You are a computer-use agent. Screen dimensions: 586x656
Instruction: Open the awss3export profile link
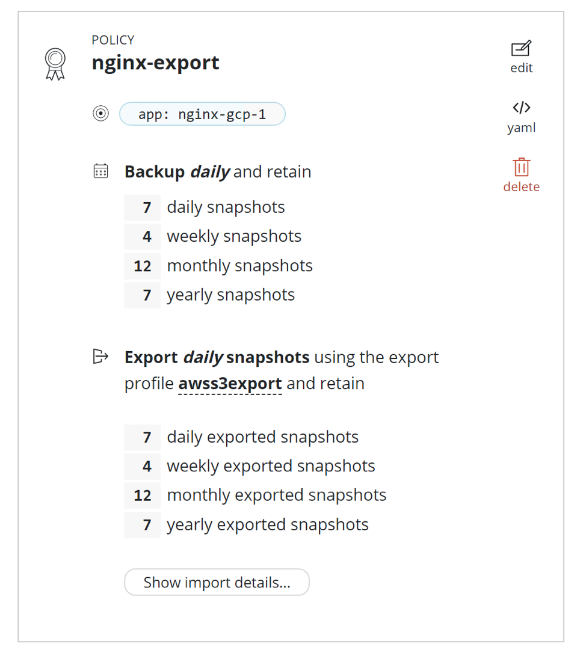click(230, 384)
